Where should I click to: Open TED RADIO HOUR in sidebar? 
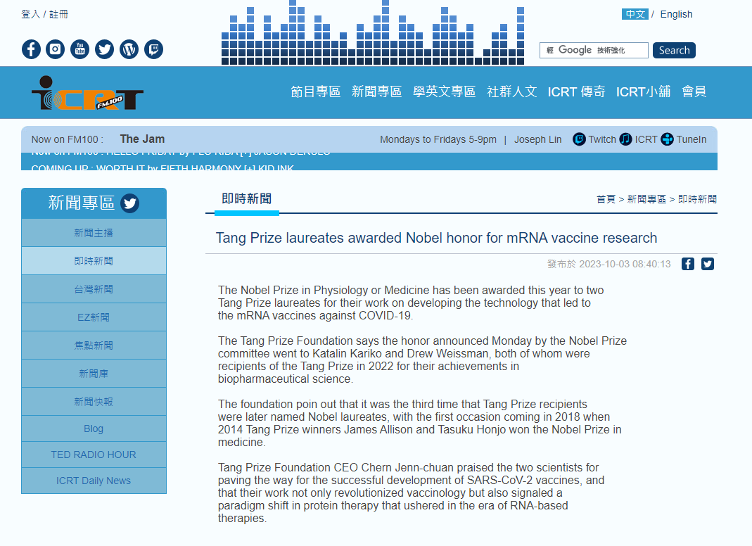(x=94, y=455)
